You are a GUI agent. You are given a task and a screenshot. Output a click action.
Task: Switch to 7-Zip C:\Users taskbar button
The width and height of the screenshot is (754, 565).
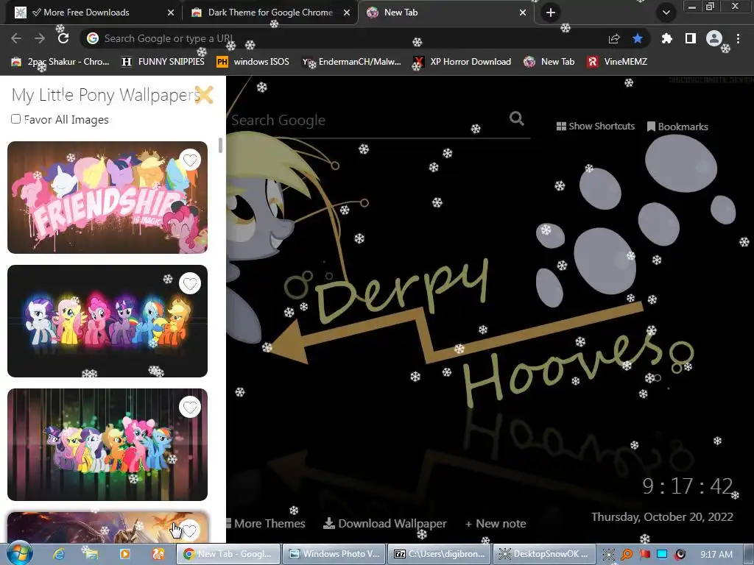(440, 554)
